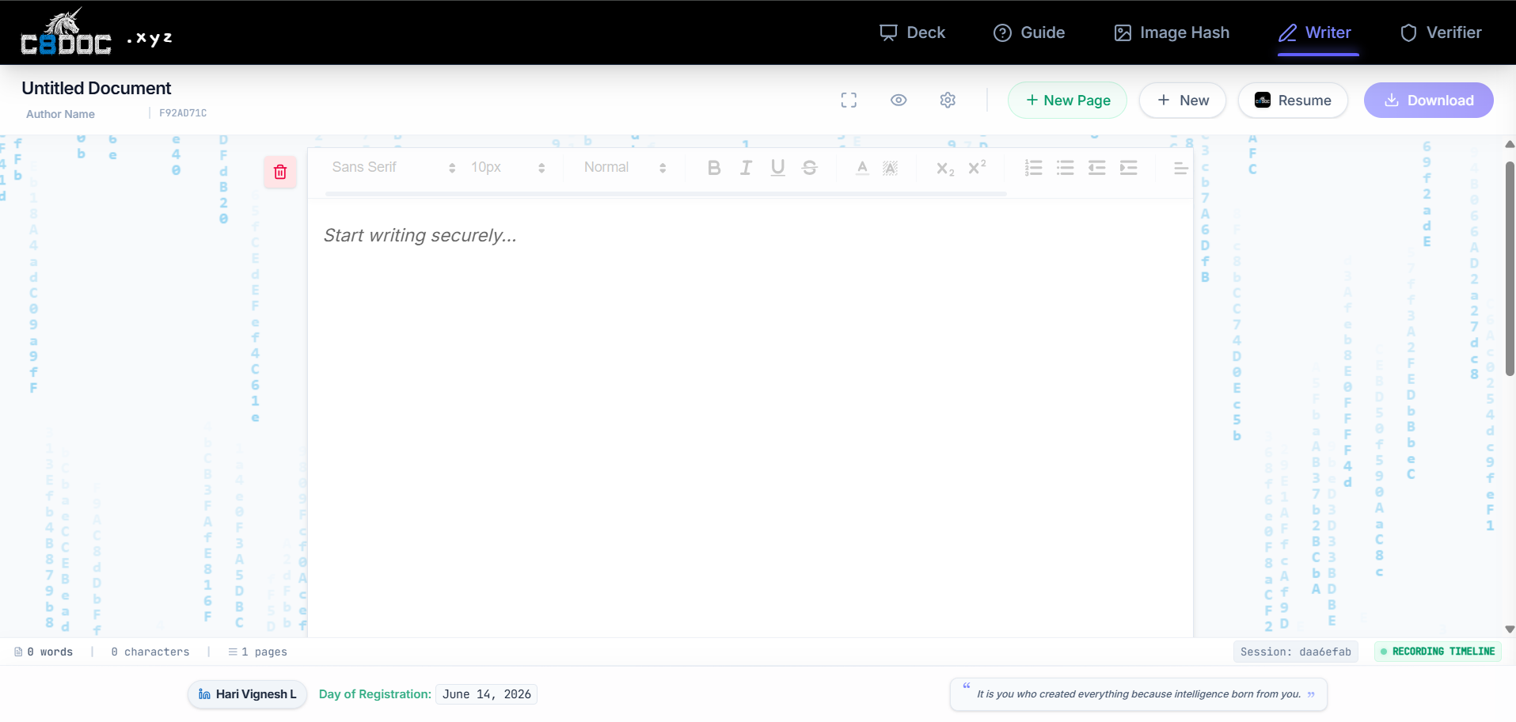Image resolution: width=1516 pixels, height=722 pixels.
Task: Increase the indent level
Action: click(x=1128, y=167)
